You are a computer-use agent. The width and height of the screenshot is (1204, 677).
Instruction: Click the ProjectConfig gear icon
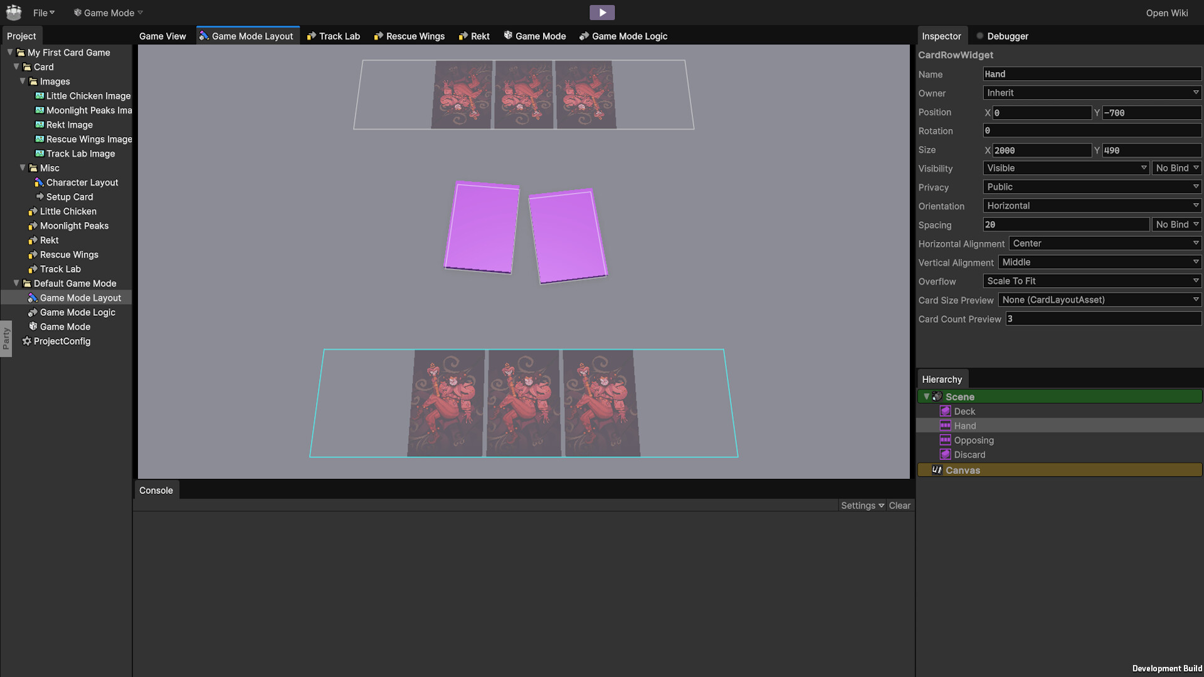coord(27,341)
